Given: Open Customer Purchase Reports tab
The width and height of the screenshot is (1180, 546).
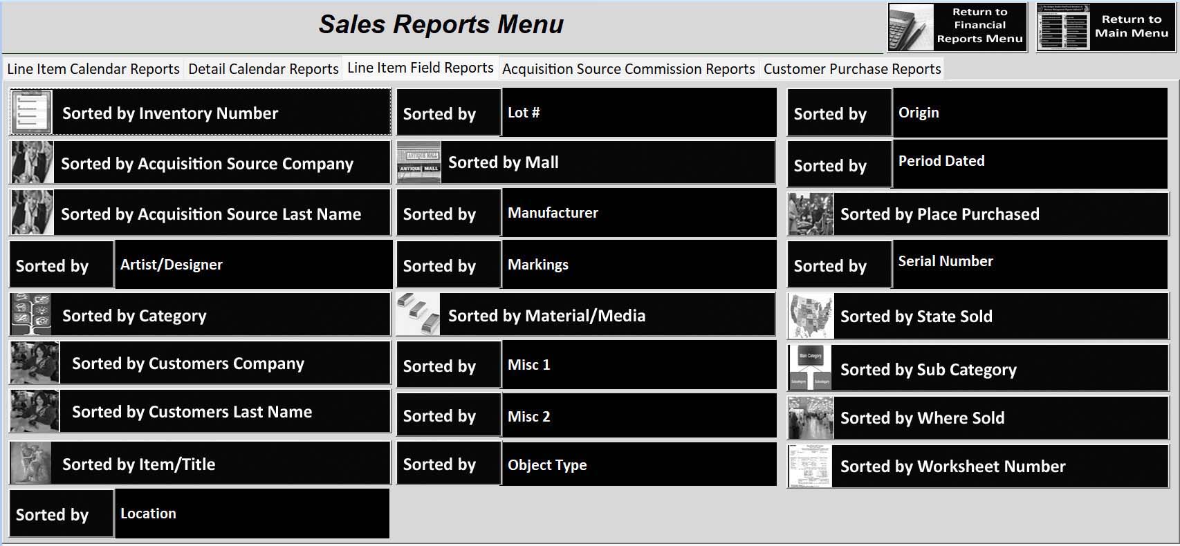Looking at the screenshot, I should (x=851, y=69).
